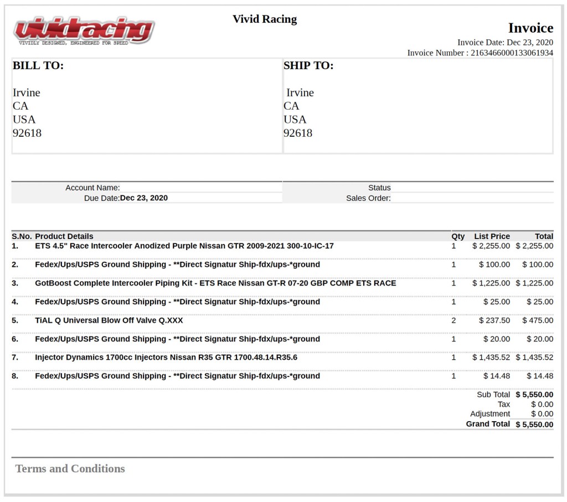Click the Qty column header
The image size is (567, 502).
(458, 236)
